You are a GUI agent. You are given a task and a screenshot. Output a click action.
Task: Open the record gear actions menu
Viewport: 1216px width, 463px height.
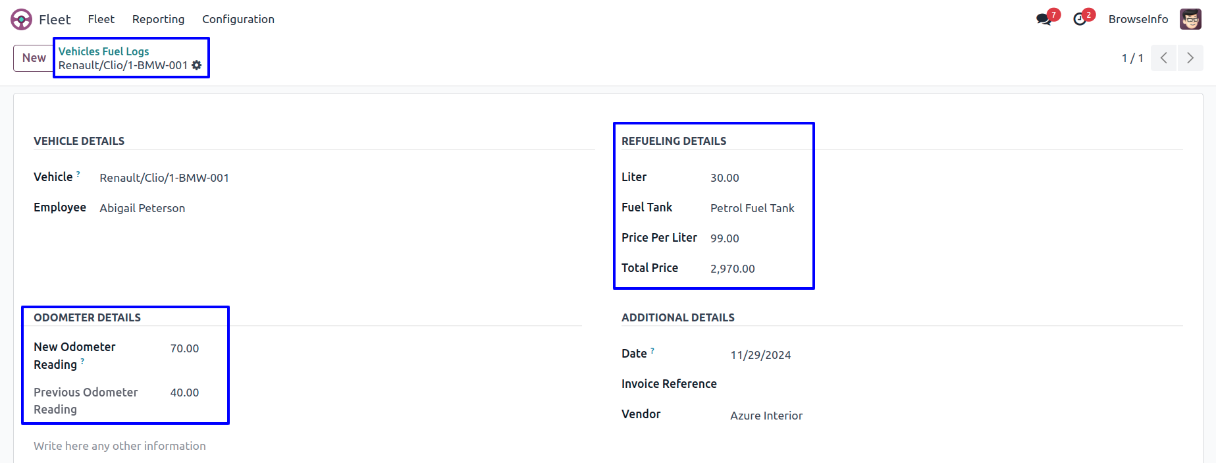click(196, 65)
